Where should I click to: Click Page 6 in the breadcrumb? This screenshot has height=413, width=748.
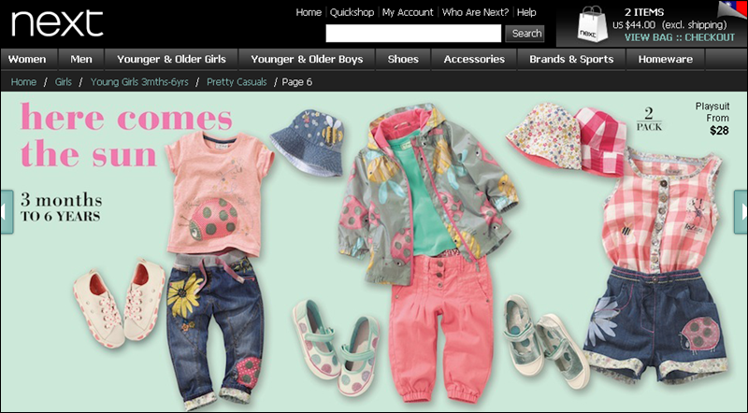coord(296,82)
